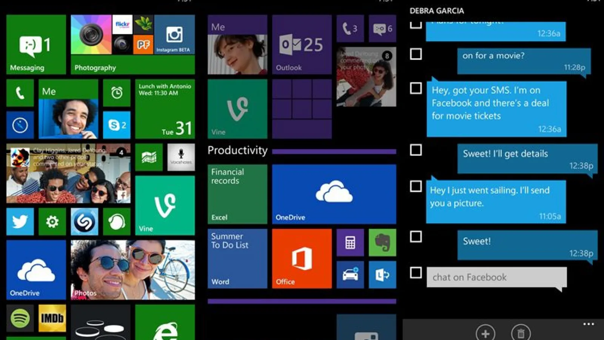Open the Maps tile
Image resolution: width=604 pixels, height=340 pixels.
149,157
